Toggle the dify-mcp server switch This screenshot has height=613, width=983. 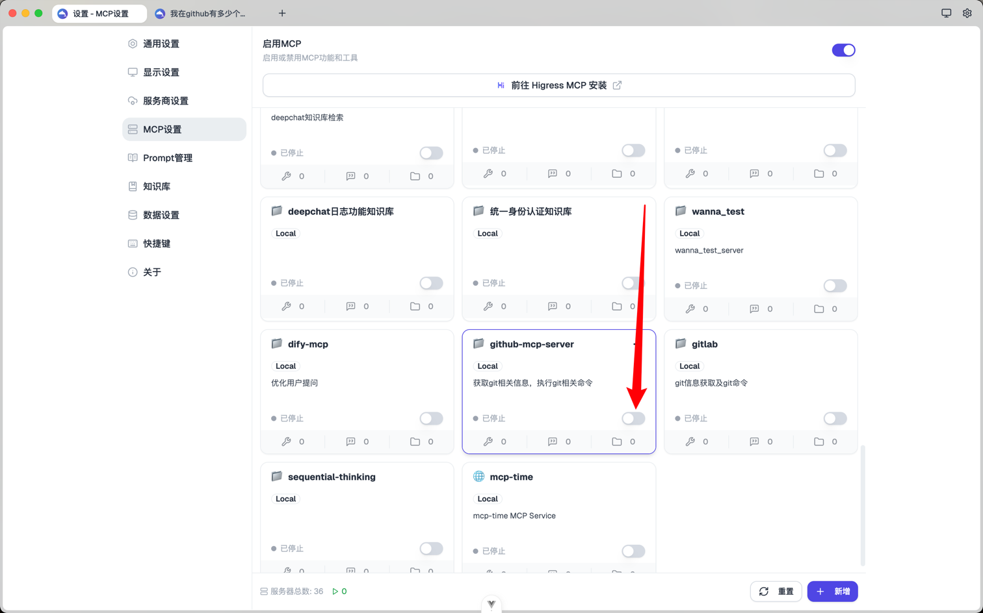(x=431, y=418)
